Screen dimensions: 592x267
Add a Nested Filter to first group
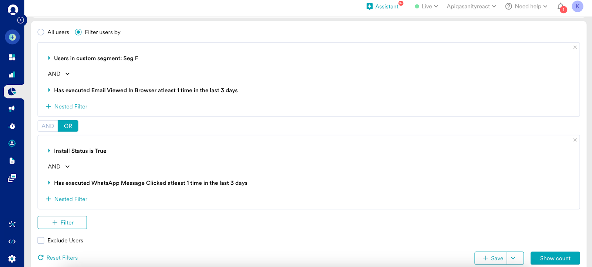coord(67,107)
